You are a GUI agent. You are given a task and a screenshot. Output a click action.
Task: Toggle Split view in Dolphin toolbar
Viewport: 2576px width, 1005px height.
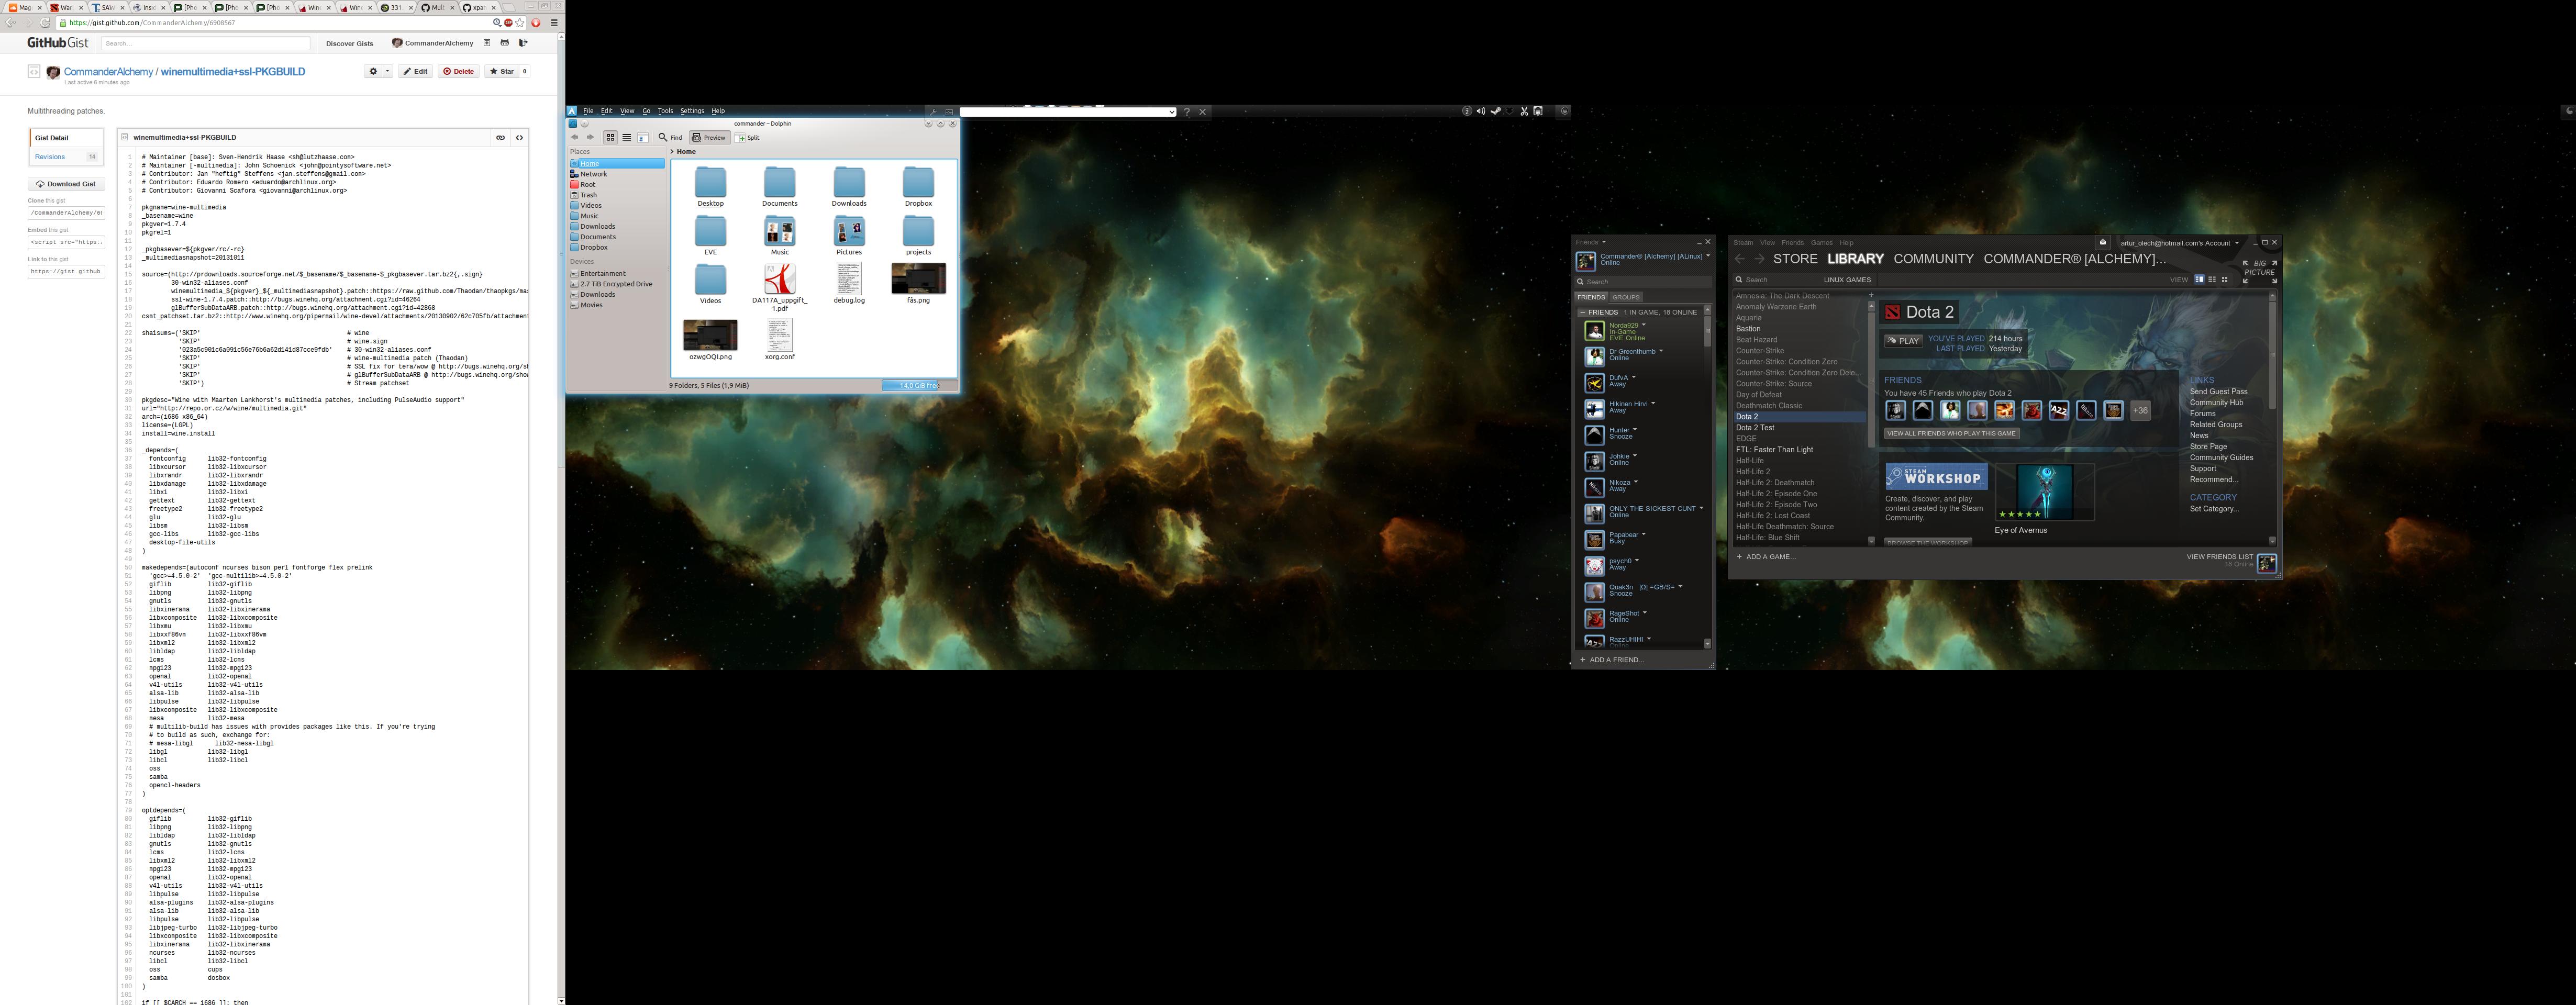748,138
